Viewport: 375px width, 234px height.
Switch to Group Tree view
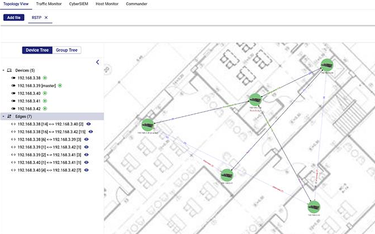pyautogui.click(x=67, y=50)
